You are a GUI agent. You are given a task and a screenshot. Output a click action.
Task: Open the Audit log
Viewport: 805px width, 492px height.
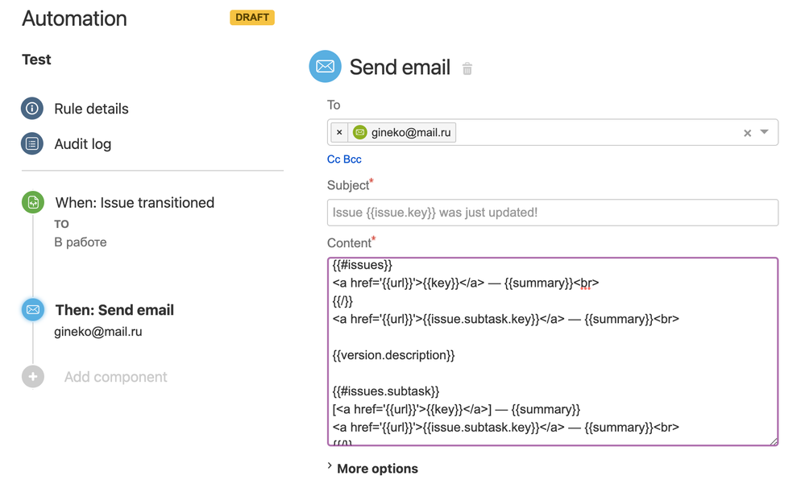83,144
